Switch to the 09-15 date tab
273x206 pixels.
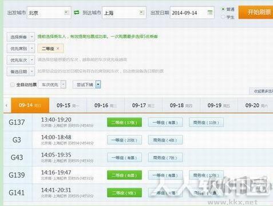pos(68,105)
